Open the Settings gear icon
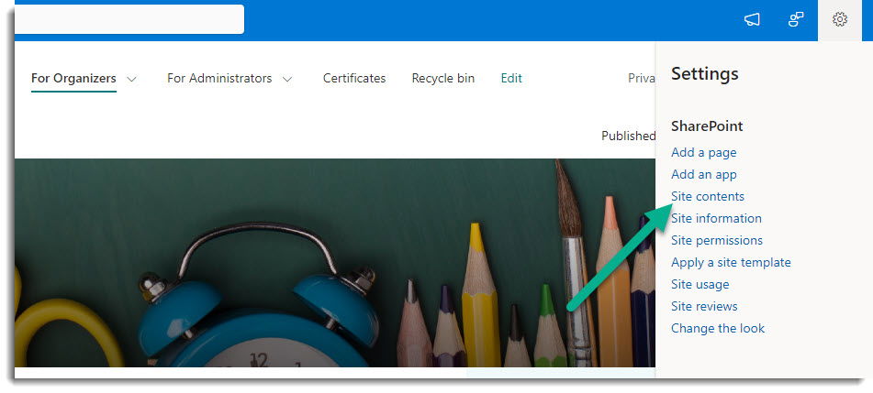Image resolution: width=873 pixels, height=393 pixels. pyautogui.click(x=840, y=20)
